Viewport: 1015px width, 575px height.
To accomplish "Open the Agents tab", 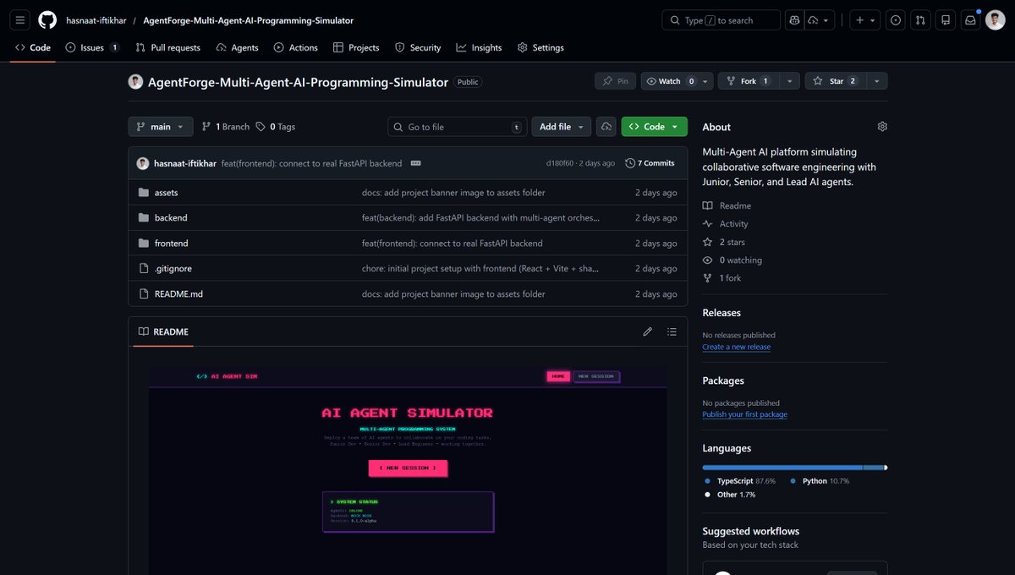I will 237,47.
